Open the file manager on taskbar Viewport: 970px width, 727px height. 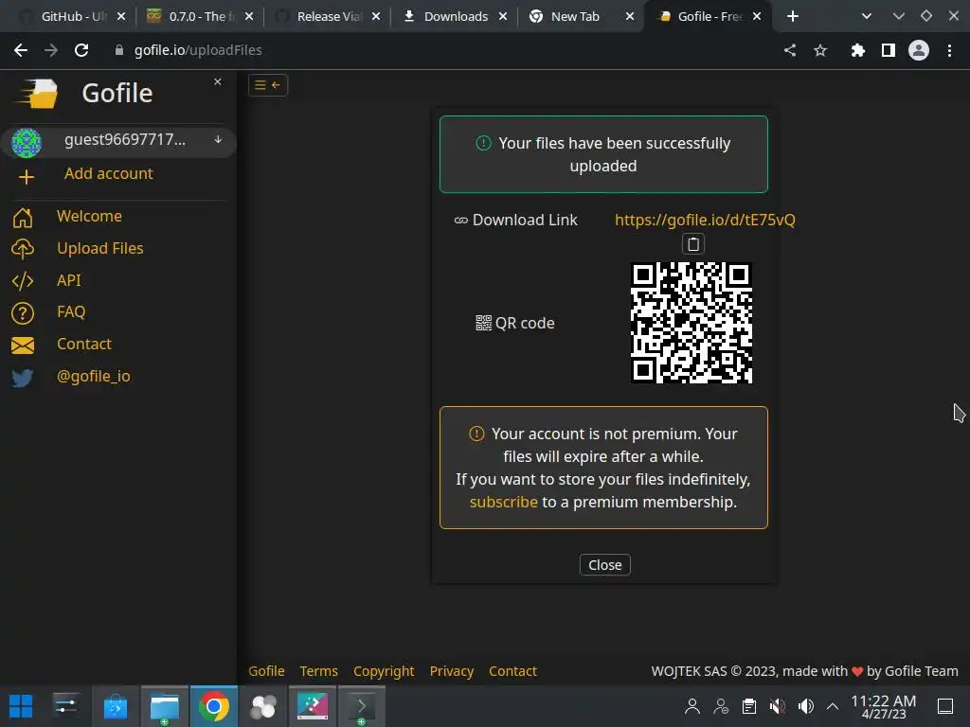[x=165, y=706]
